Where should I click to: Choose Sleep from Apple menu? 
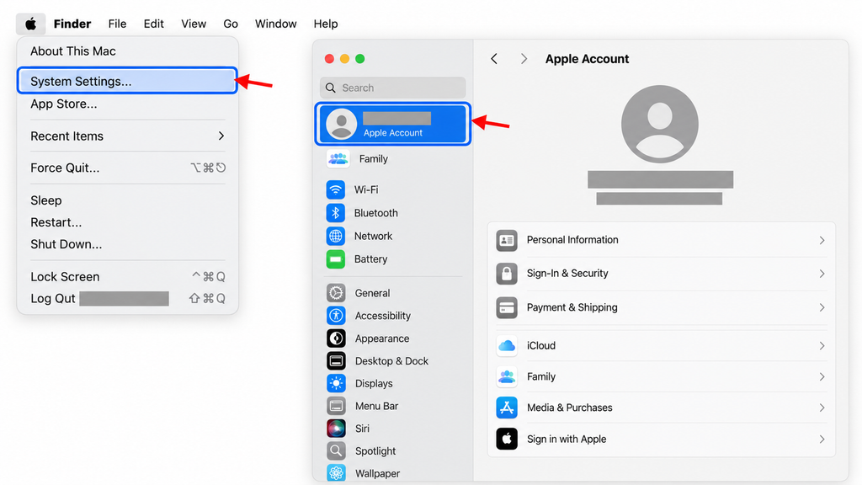(x=128, y=200)
